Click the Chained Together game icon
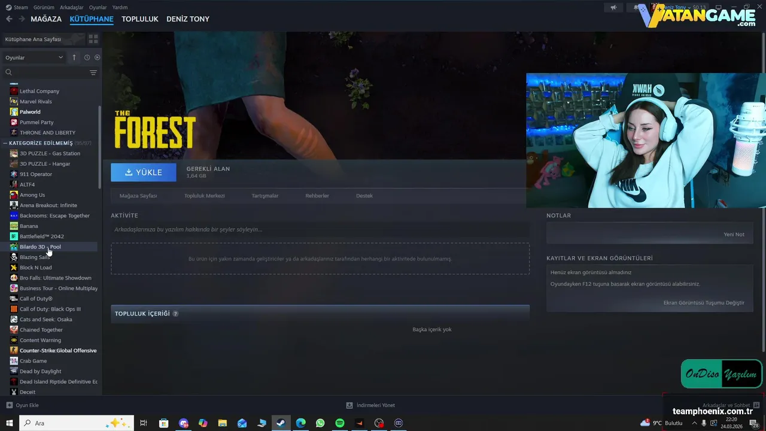766x431 pixels. point(14,330)
